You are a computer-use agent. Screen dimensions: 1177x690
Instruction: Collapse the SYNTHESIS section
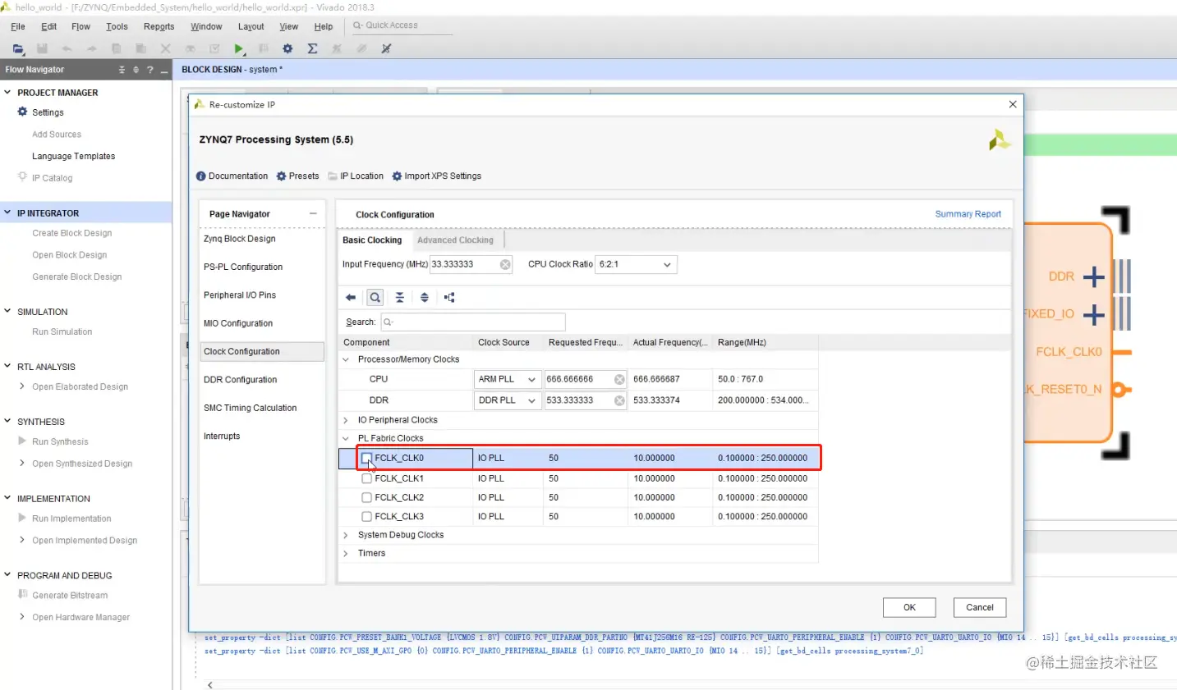click(x=7, y=421)
